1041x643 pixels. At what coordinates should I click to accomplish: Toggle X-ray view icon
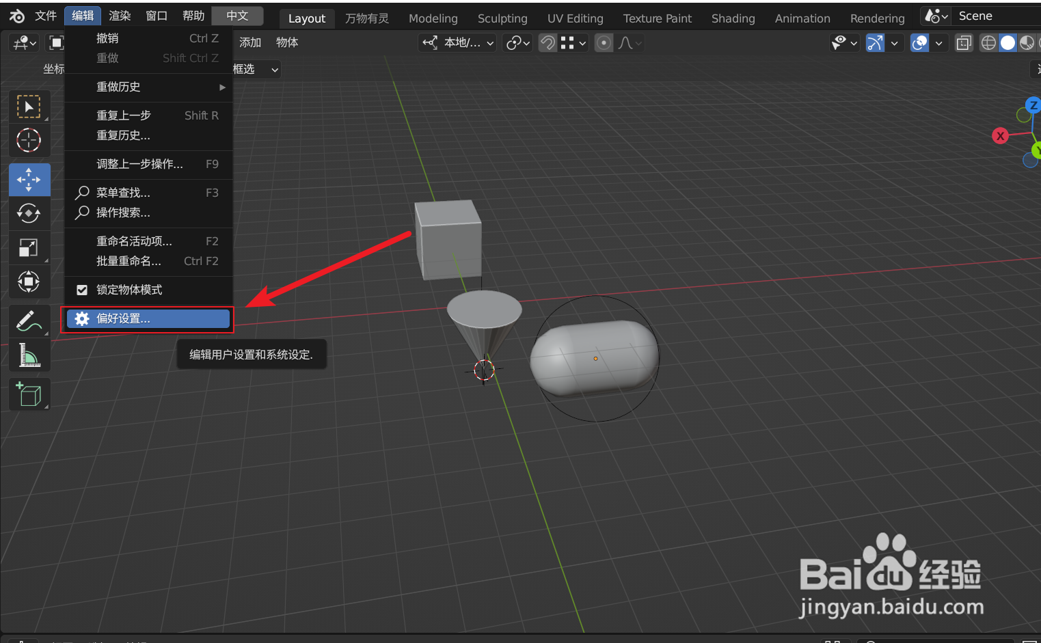(x=964, y=43)
